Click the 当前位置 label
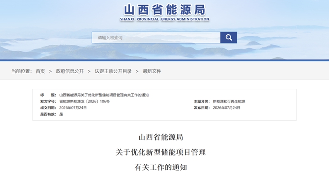 coord(21,71)
